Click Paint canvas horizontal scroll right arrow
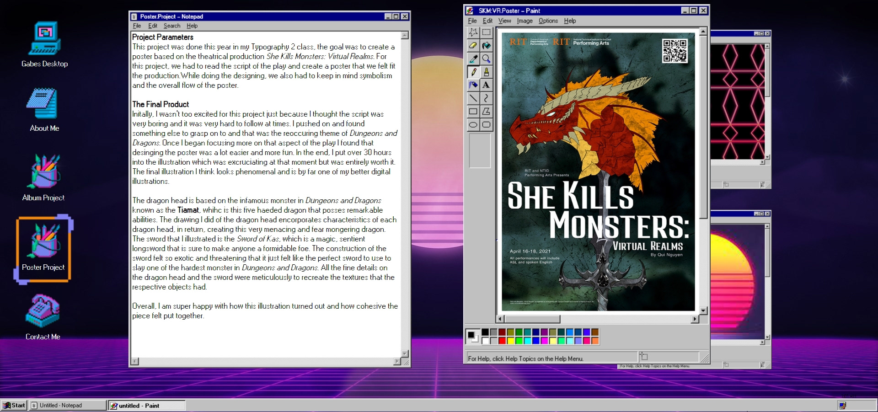The width and height of the screenshot is (878, 412). pos(696,319)
